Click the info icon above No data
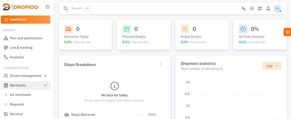This screenshot has height=119, width=291. point(115,86)
